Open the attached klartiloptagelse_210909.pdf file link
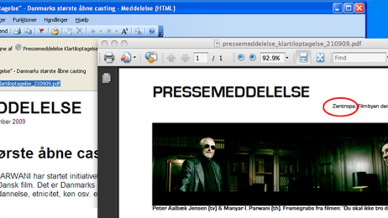Image resolution: width=388 pixels, height=218 pixels. click(30, 83)
